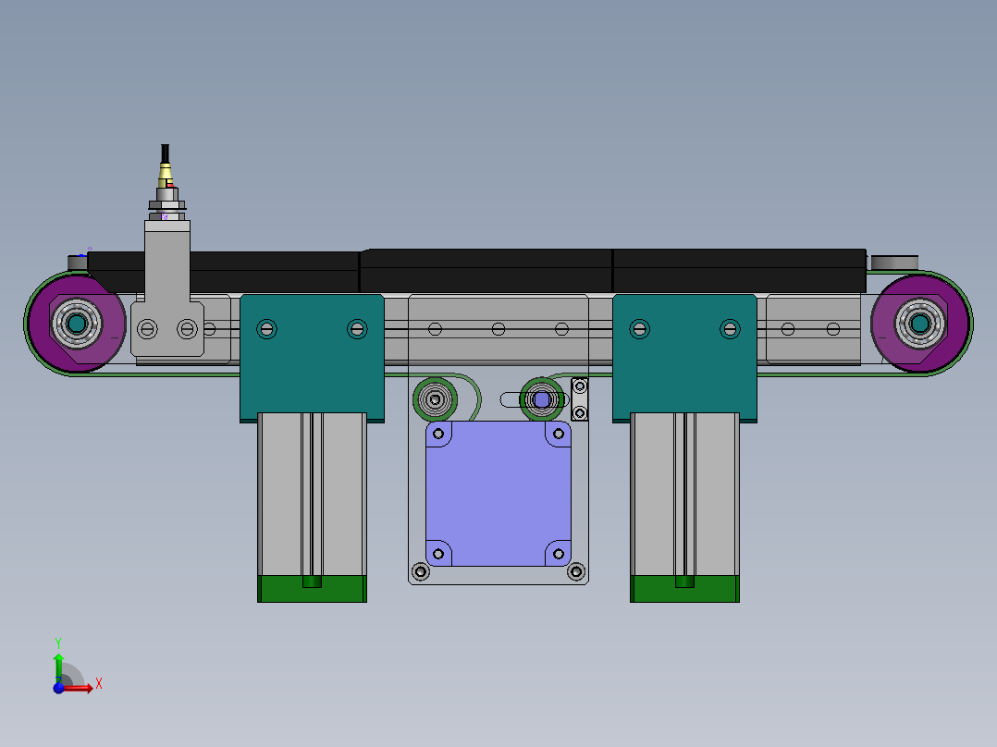This screenshot has height=747, width=997.
Task: Click the top-right mounting screw of the motor
Action: [559, 434]
